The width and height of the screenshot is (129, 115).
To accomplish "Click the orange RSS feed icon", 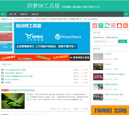I will point(126,25).
